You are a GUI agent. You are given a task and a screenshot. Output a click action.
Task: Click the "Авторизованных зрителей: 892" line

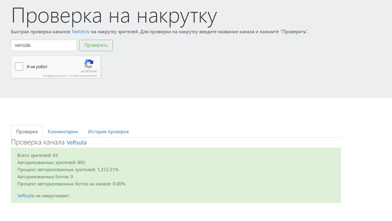51,163
